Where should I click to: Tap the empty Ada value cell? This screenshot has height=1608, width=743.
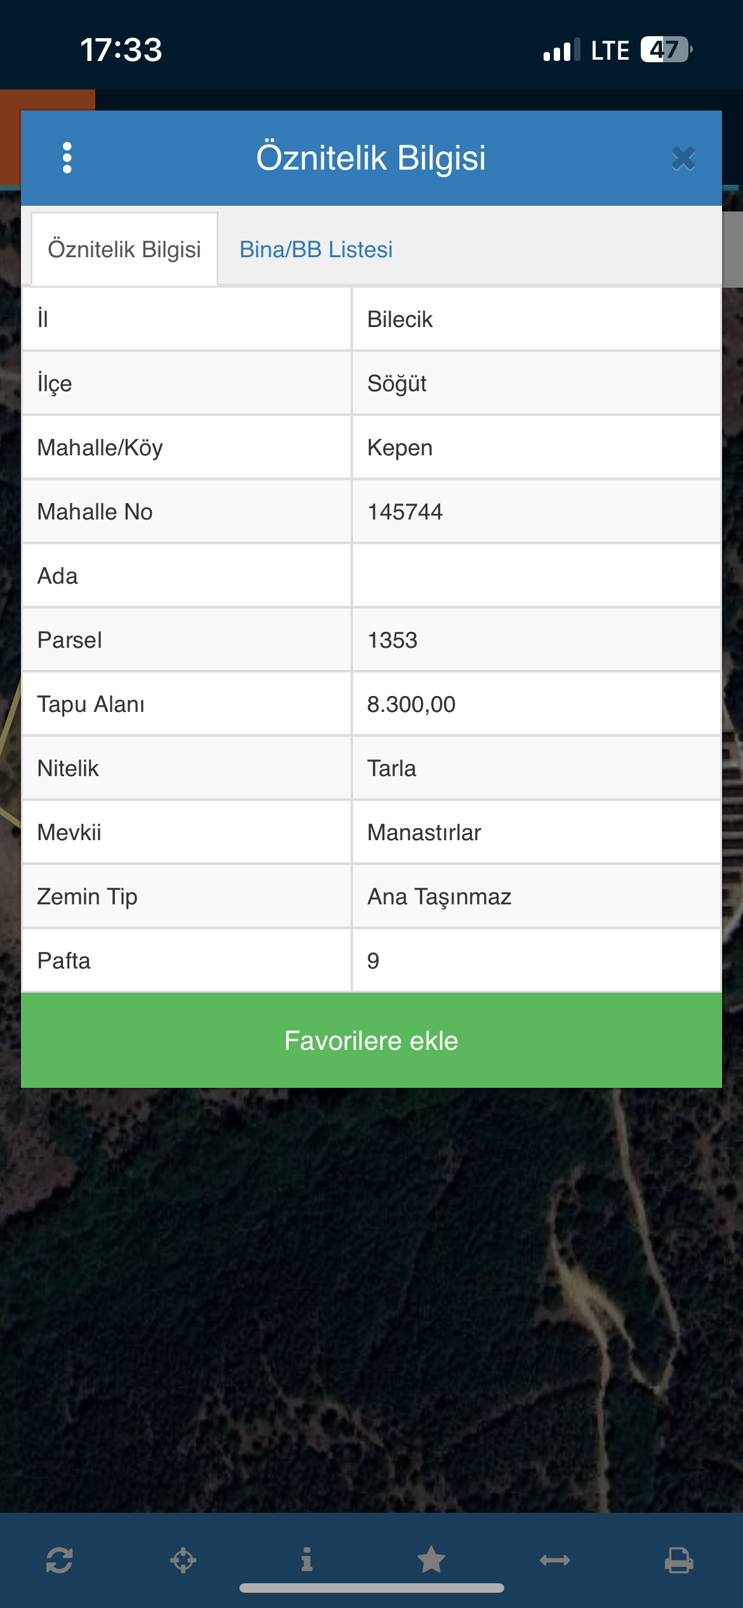point(536,576)
